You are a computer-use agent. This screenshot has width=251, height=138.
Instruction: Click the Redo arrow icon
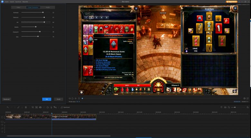11,107
